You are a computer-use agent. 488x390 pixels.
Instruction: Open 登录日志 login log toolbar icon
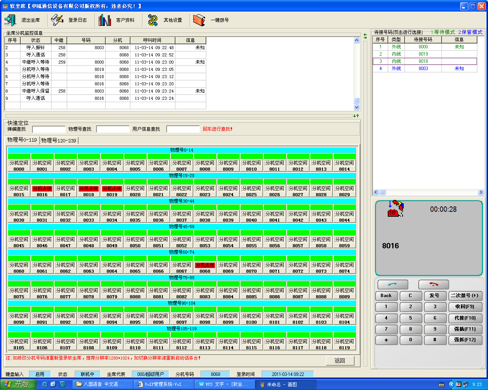click(x=57, y=20)
